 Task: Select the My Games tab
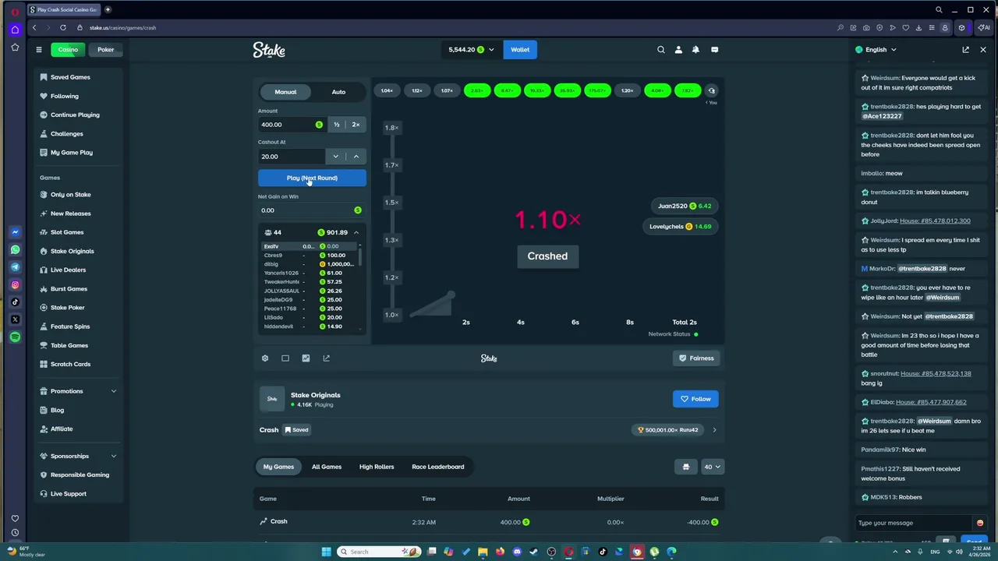pyautogui.click(x=278, y=467)
